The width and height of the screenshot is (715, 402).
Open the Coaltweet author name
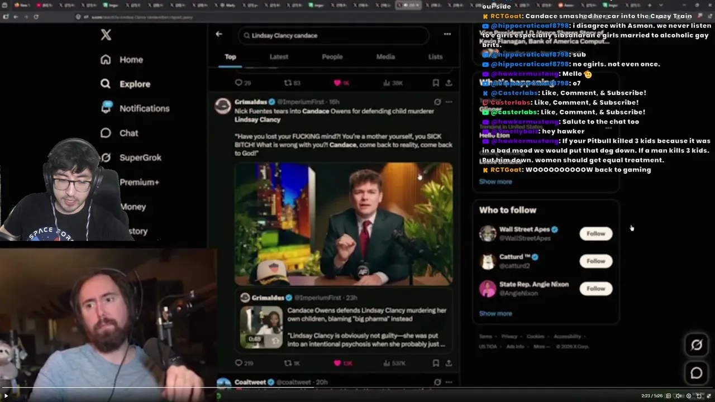250,382
